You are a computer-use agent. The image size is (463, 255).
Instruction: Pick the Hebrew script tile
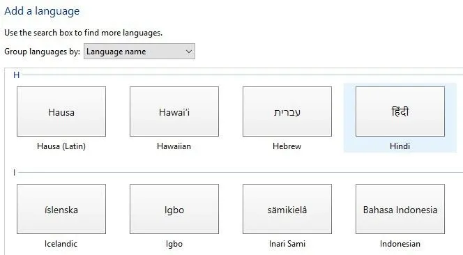tap(287, 111)
